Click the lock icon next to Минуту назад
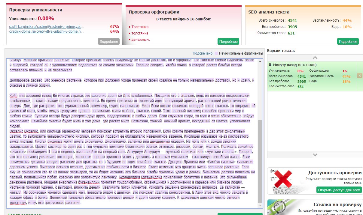The height and width of the screenshot is (215, 363). click(x=270, y=65)
